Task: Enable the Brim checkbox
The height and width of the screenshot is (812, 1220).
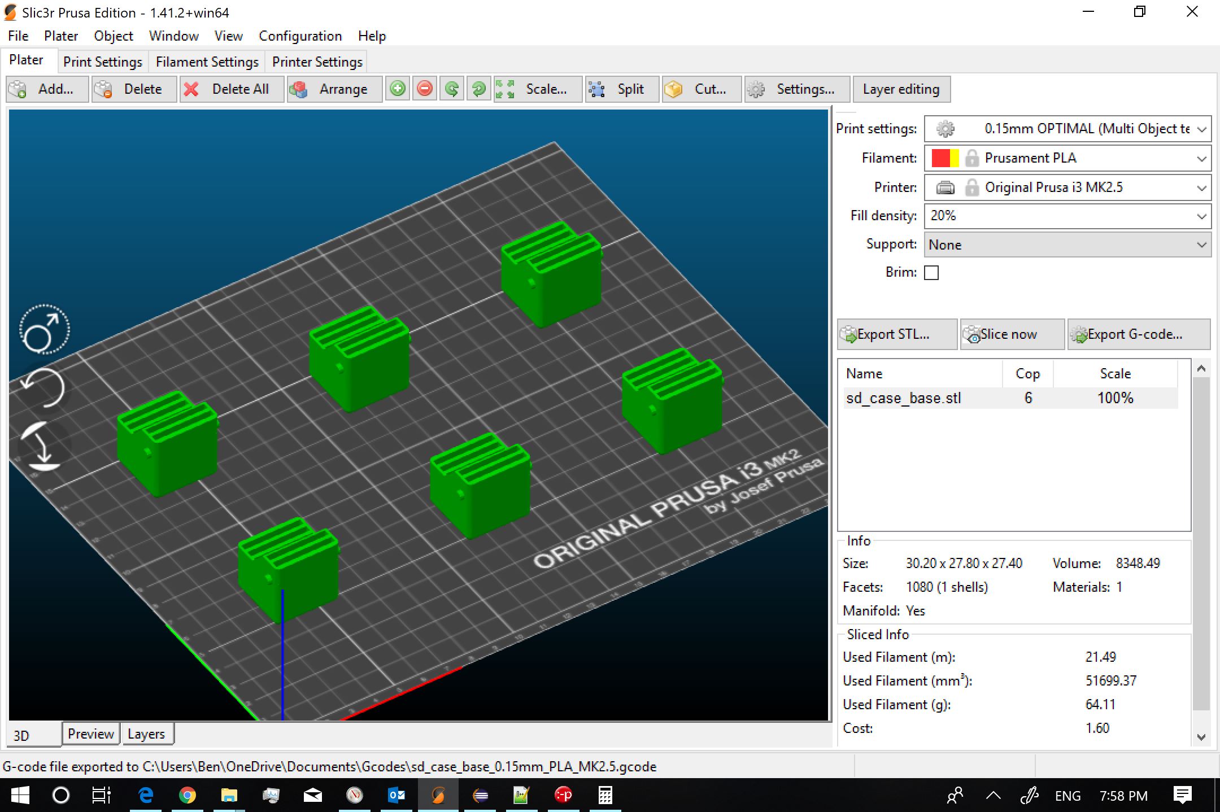Action: tap(931, 273)
